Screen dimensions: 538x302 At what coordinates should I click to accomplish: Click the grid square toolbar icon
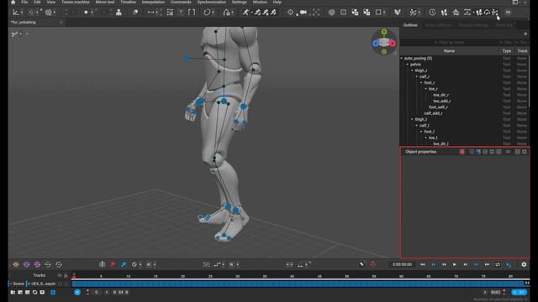pyautogui.click(x=344, y=13)
